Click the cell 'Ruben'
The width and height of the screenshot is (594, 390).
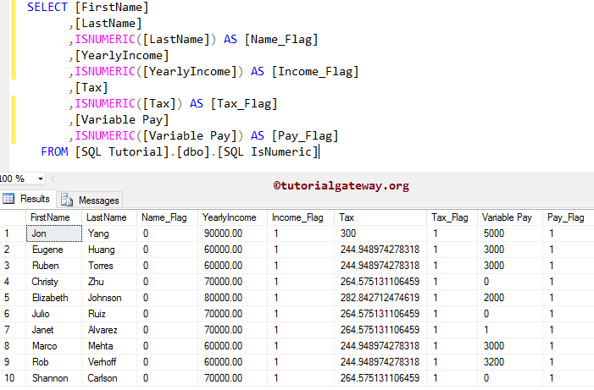(x=53, y=266)
